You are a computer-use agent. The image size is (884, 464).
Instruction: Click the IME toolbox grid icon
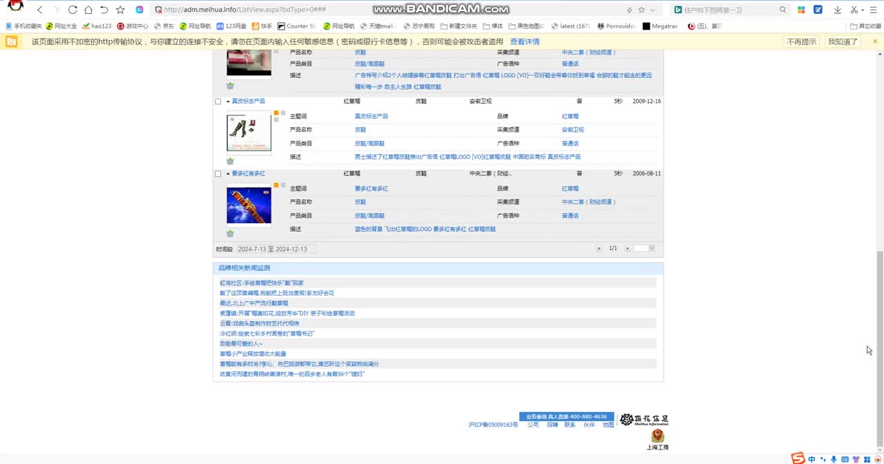click(867, 459)
